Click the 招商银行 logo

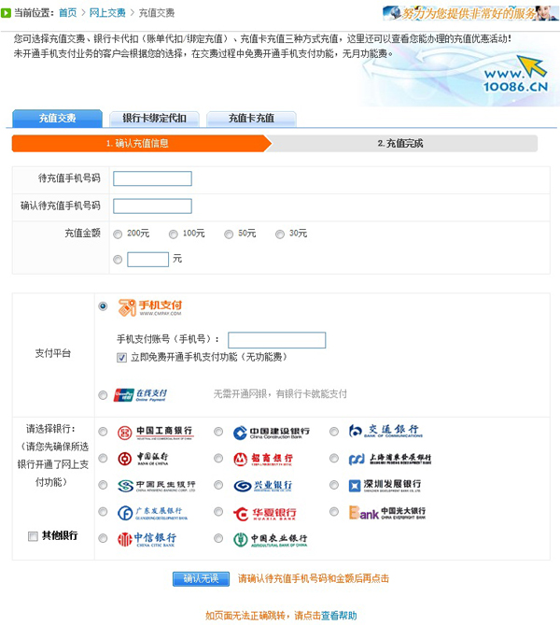pyautogui.click(x=263, y=460)
